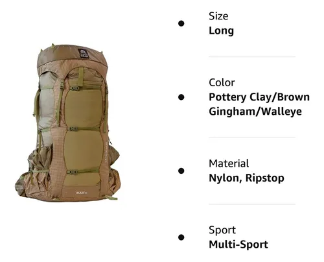The height and width of the screenshot is (262, 324).
Task: Click the olive front panel of the backpack
Action: point(84,130)
